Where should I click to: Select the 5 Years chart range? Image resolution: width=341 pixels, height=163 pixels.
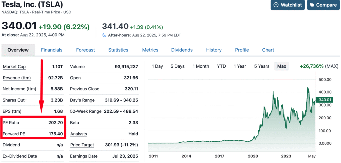tap(262, 66)
